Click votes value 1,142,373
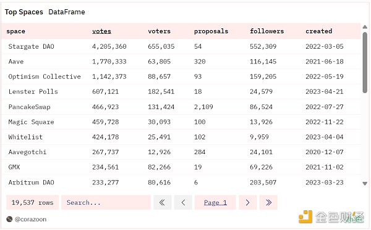 pyautogui.click(x=109, y=76)
